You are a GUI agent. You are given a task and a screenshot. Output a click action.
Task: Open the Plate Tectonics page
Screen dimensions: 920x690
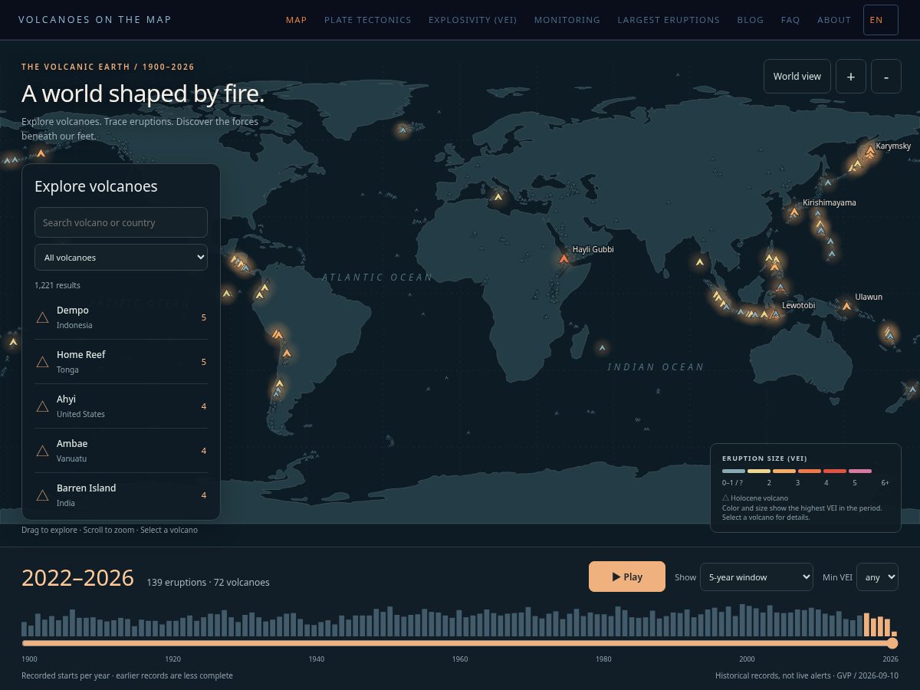[367, 20]
